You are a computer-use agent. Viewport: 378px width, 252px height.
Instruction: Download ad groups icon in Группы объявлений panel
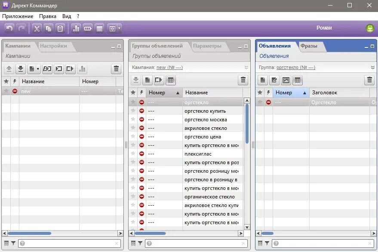coord(136,80)
